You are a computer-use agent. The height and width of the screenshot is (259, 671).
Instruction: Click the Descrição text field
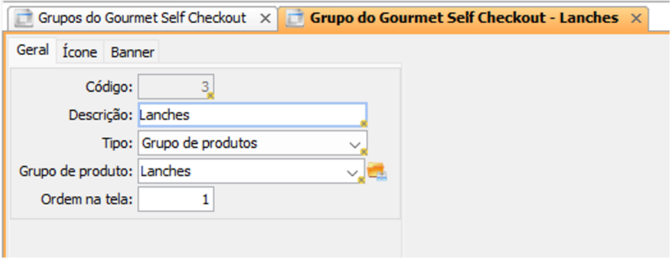tap(253, 114)
